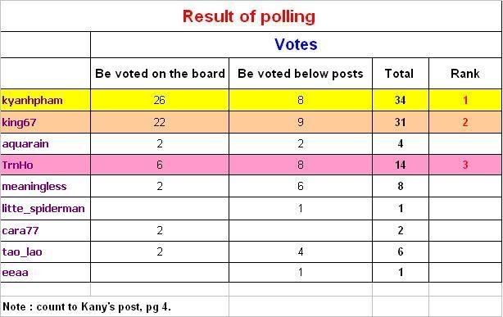Screen dimensions: 503x317
Task: Select kyanhpham's yellow rank 1 cell
Action: point(465,100)
